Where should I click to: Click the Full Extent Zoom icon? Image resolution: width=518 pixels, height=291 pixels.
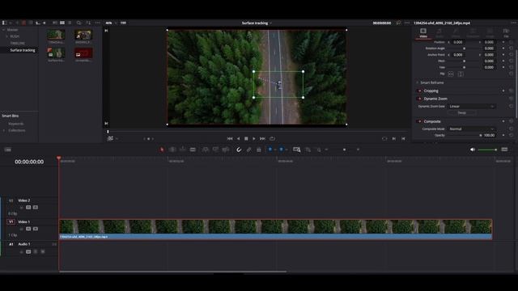click(297, 150)
